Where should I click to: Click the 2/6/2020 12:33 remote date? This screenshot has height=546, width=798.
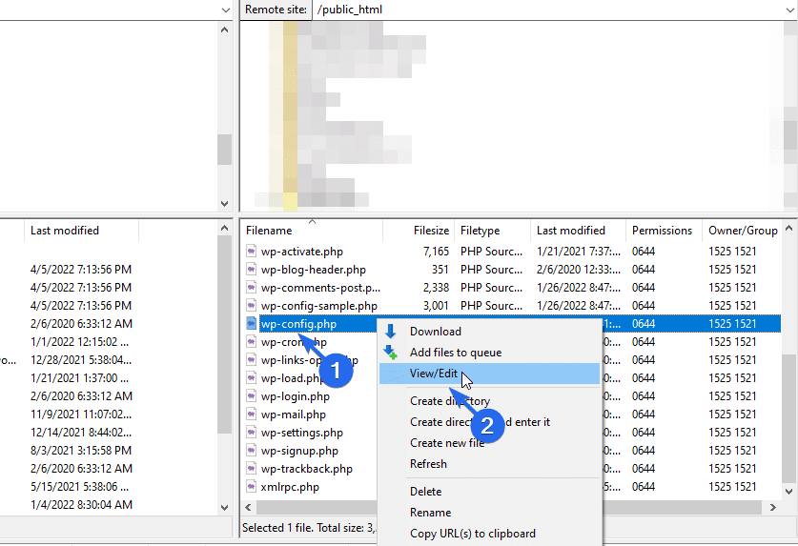tap(579, 269)
